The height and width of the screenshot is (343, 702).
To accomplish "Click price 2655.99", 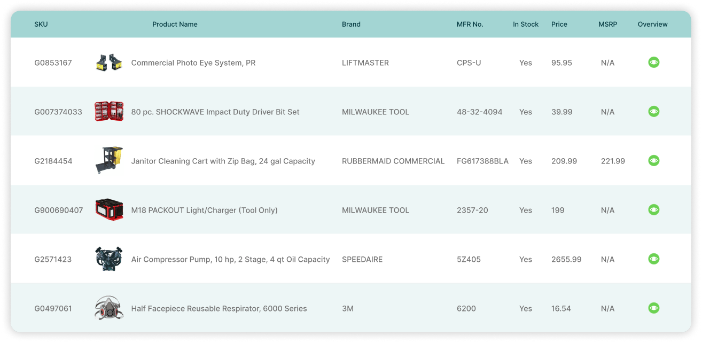I will click(566, 259).
